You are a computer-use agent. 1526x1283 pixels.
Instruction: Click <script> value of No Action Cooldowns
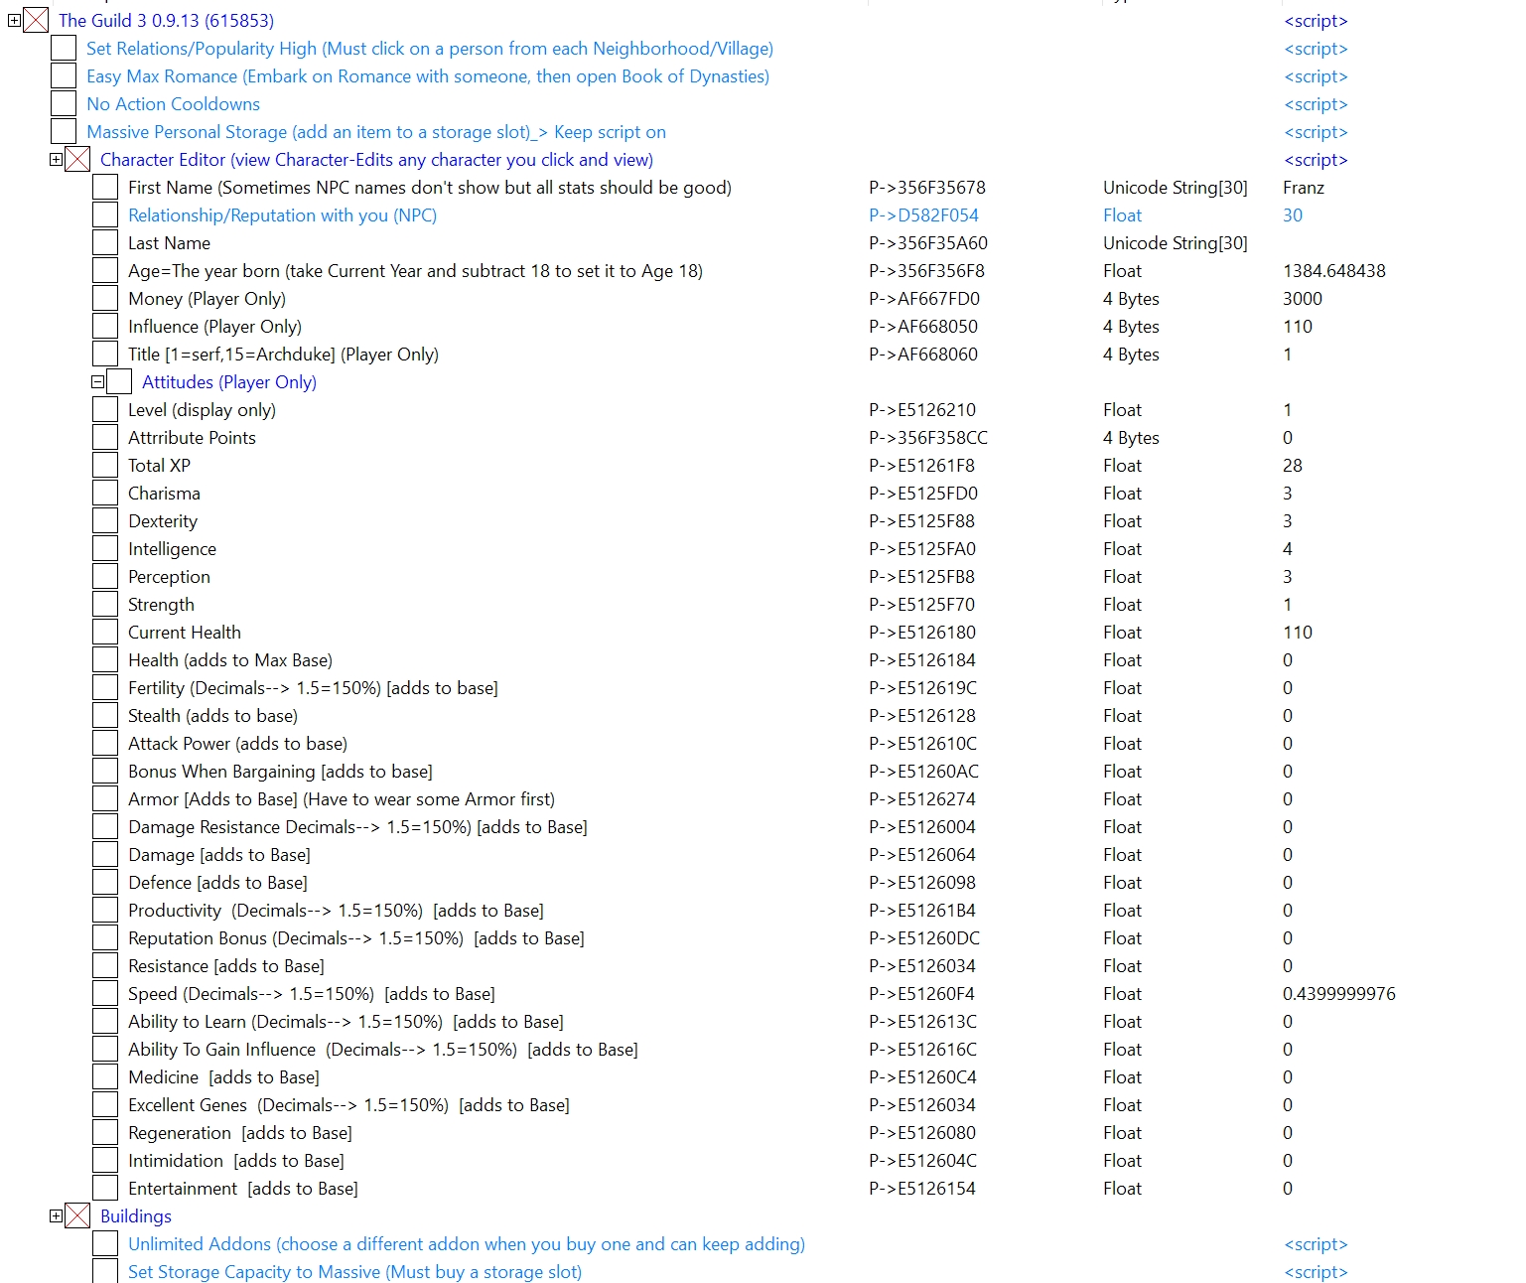1316,103
